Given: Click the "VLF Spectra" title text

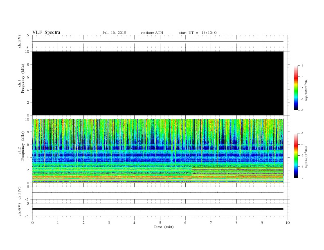Looking at the screenshot, I should [46, 32].
